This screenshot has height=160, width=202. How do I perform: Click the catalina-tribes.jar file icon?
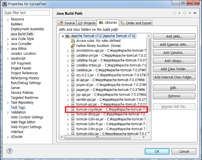click(73, 65)
